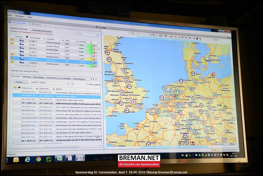Image resolution: width=263 pixels, height=176 pixels.
Task: Click the Paris city label on the map
Action: click(x=155, y=133)
